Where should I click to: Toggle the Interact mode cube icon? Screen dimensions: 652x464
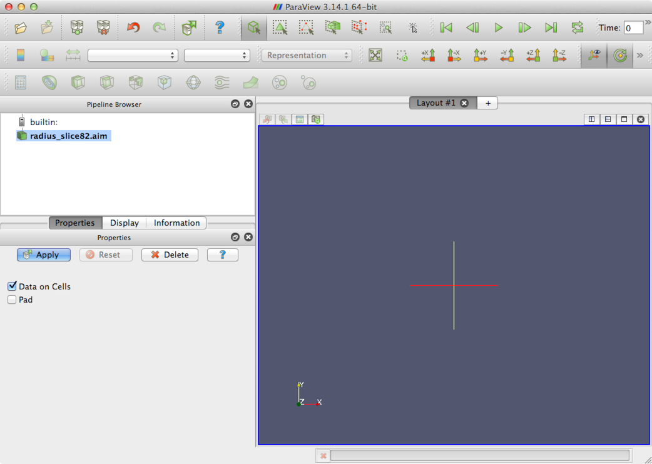[x=253, y=28]
